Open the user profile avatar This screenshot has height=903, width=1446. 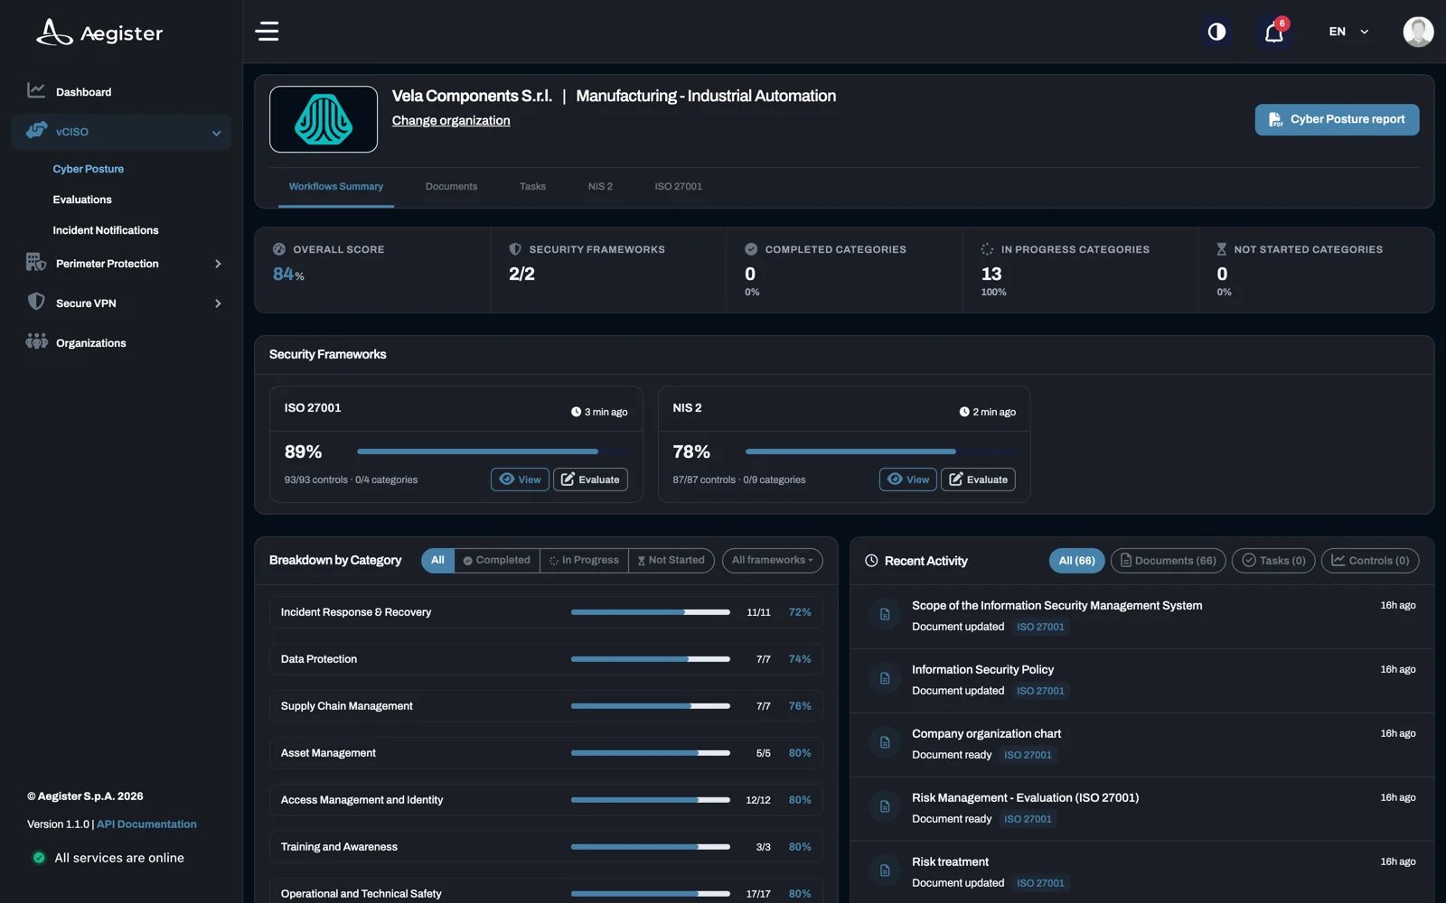1418,32
